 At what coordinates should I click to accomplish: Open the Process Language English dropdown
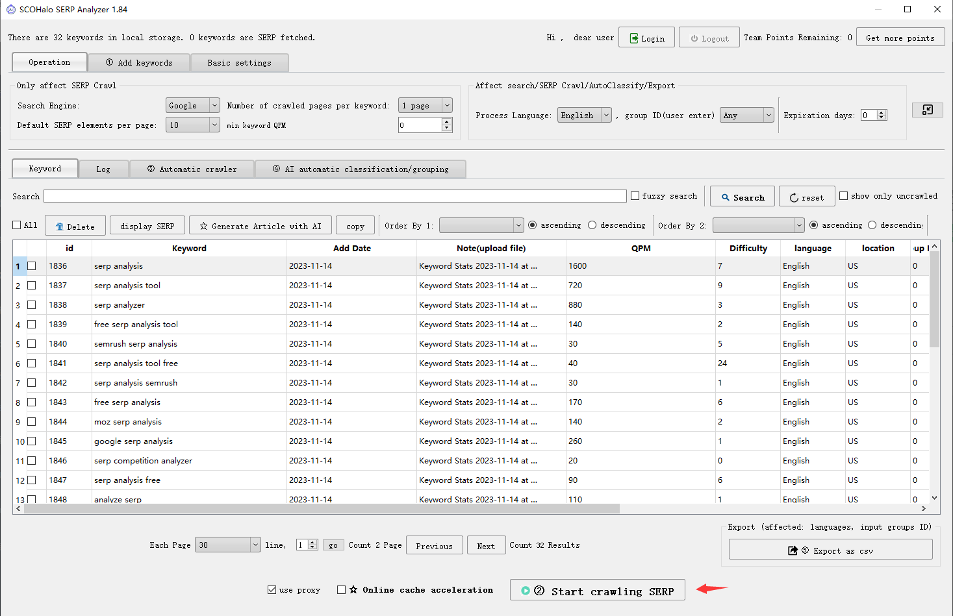[584, 115]
